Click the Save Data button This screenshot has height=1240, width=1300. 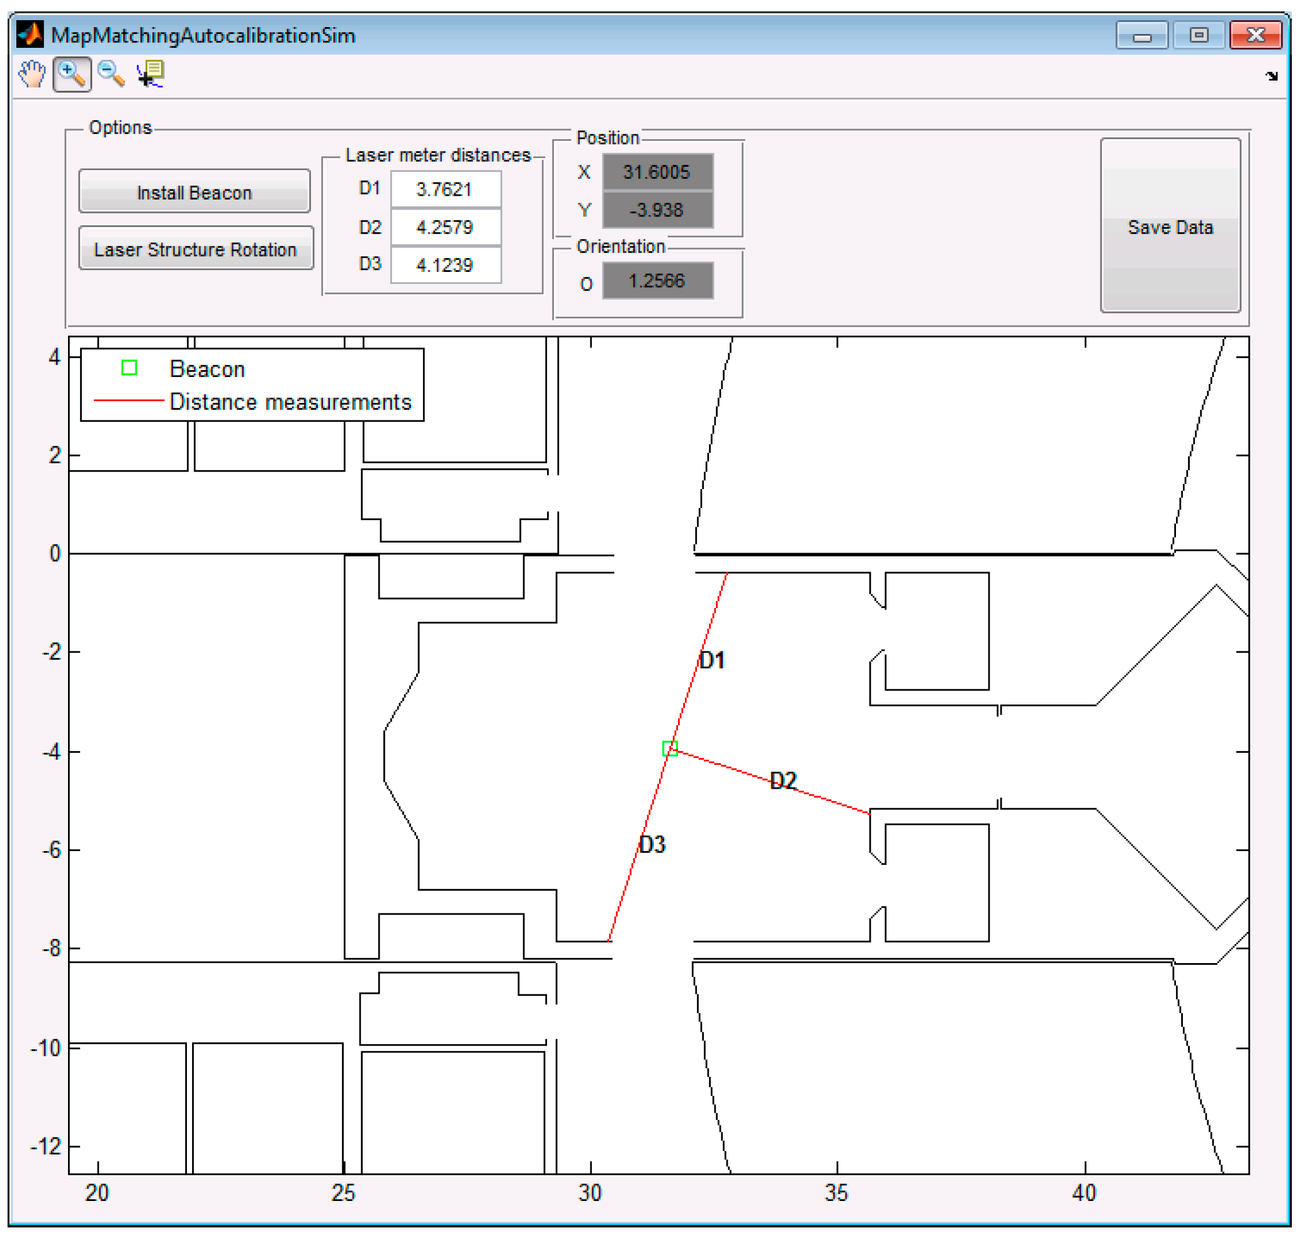1170,225
